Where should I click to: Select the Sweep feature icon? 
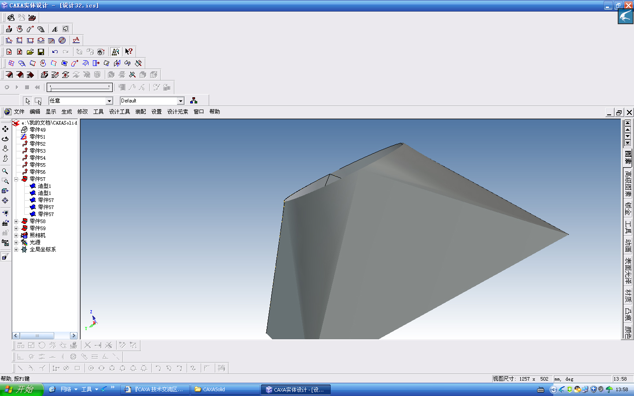click(30, 29)
